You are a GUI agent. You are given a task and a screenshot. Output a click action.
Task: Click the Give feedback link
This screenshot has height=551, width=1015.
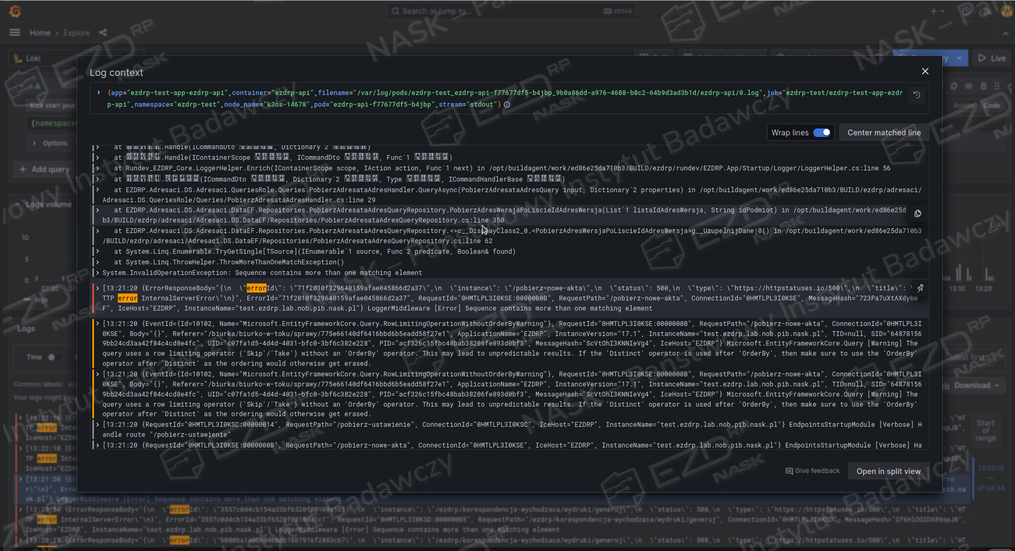tap(812, 471)
